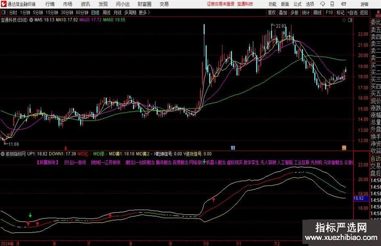This screenshot has width=381, height=246.
Task: Switch to 月线 monthly period
Action: pos(117,13)
